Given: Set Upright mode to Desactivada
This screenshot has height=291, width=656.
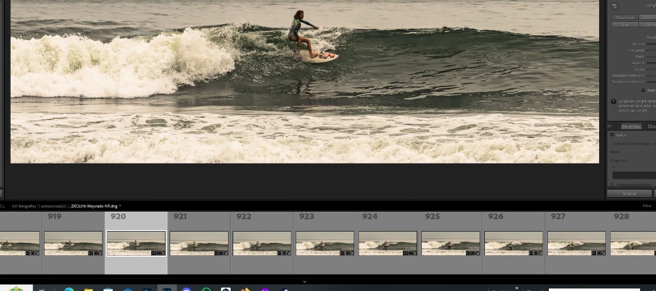Looking at the screenshot, I should click(x=625, y=17).
